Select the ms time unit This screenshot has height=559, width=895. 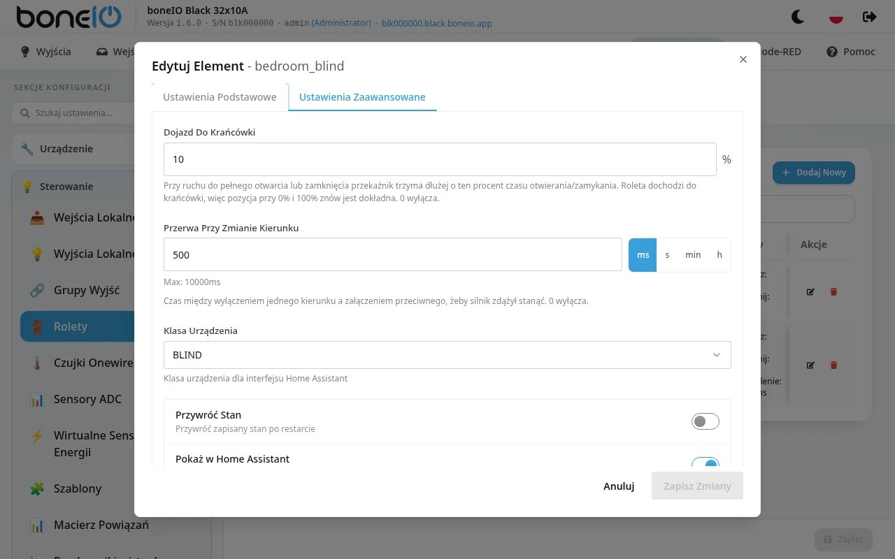(x=643, y=255)
